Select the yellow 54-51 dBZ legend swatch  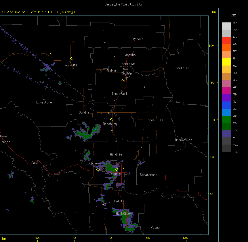(226, 62)
